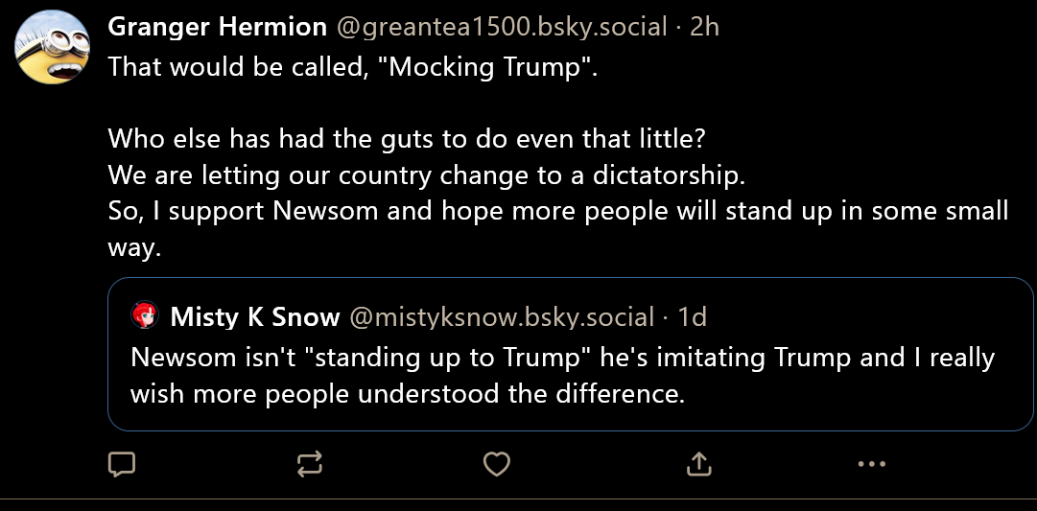Viewport: 1037px width, 511px height.
Task: Click Misty K Snow's small red avatar
Action: [145, 315]
